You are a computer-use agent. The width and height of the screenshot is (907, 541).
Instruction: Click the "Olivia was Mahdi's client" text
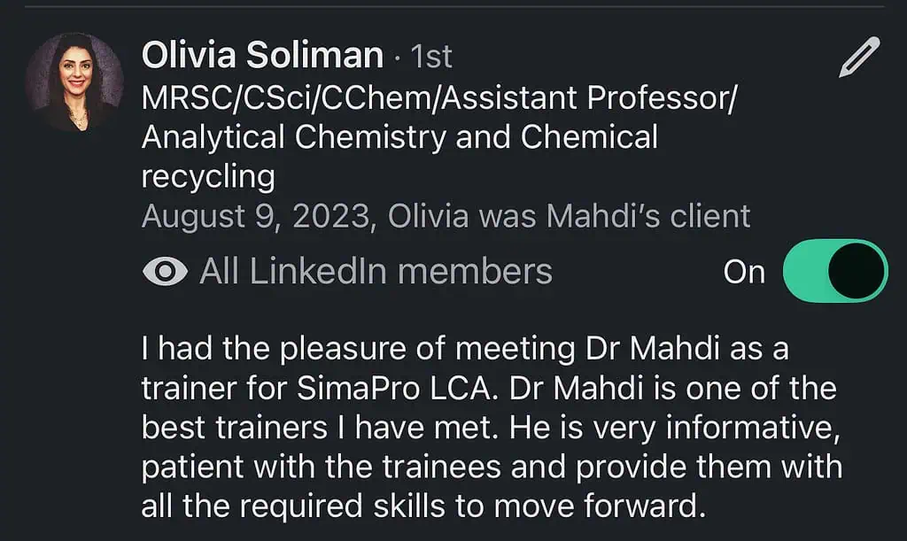[x=569, y=216]
